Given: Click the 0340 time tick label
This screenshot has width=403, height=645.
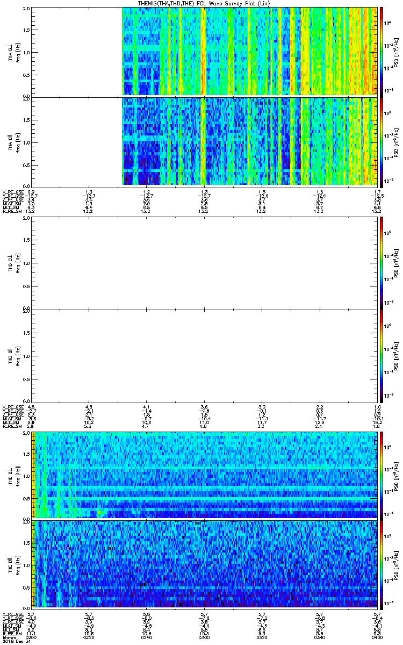Looking at the screenshot, I should 319,636.
